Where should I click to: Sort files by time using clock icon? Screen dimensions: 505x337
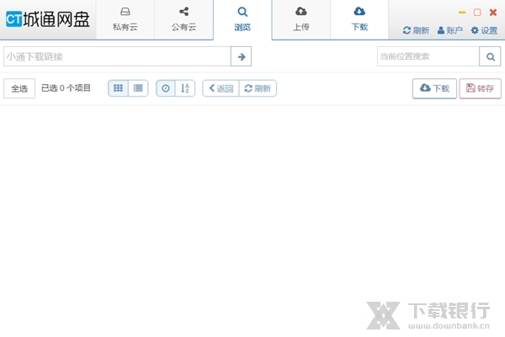(x=166, y=88)
